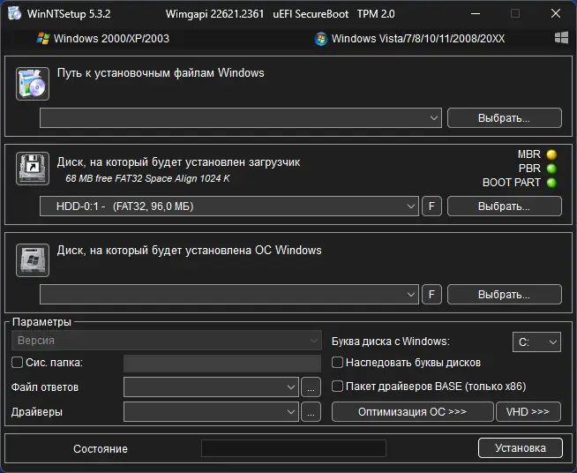577x473 pixels.
Task: Open the Файл ответов dropdown
Action: [211, 387]
